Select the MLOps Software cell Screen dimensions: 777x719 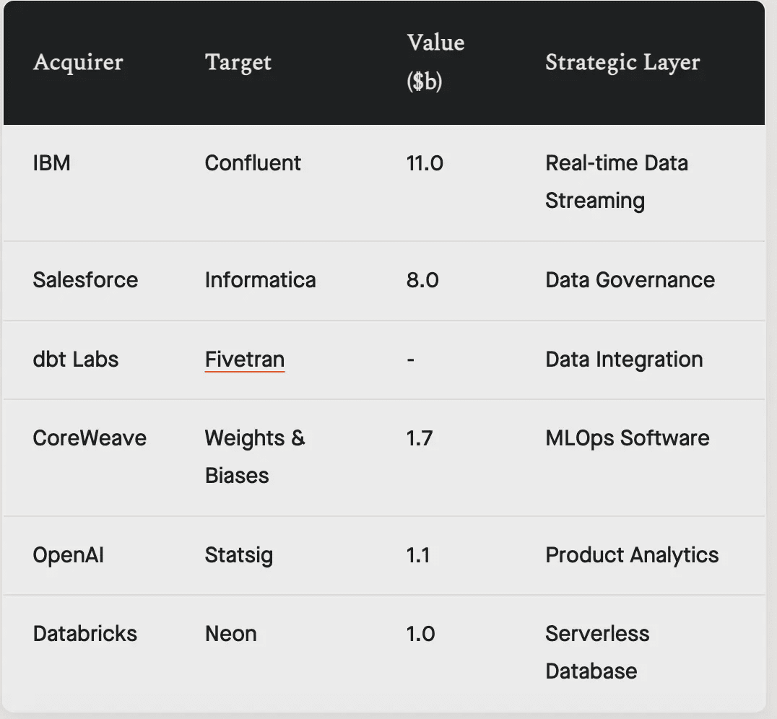[627, 438]
